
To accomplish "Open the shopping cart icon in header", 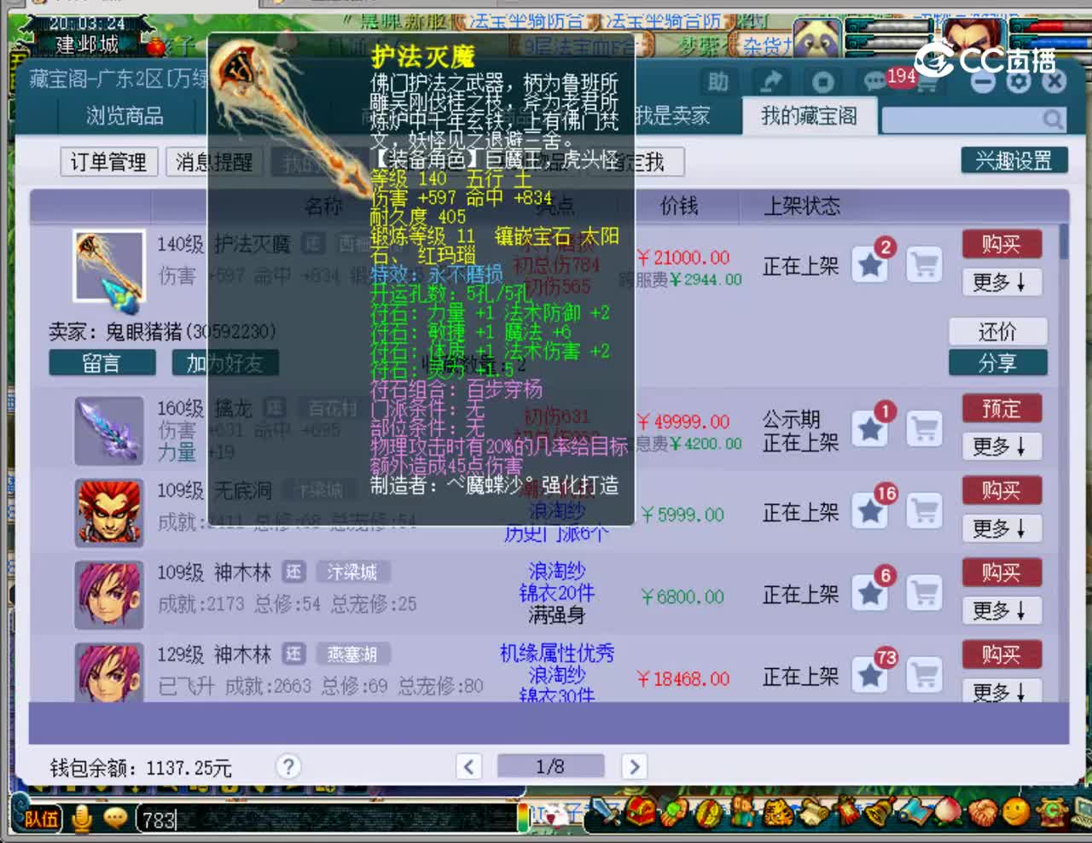I will tap(926, 84).
